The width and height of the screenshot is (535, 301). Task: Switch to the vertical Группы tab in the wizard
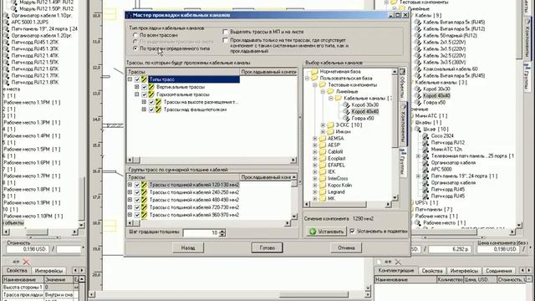[403, 162]
